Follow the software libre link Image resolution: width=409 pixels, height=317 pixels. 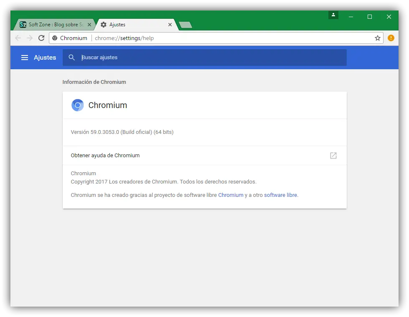tap(280, 195)
